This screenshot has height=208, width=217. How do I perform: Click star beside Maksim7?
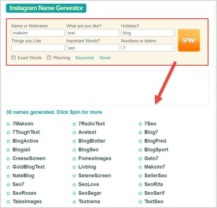coord(140,167)
